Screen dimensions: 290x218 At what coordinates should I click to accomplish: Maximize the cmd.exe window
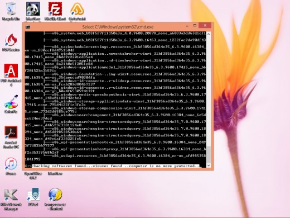click(195, 26)
